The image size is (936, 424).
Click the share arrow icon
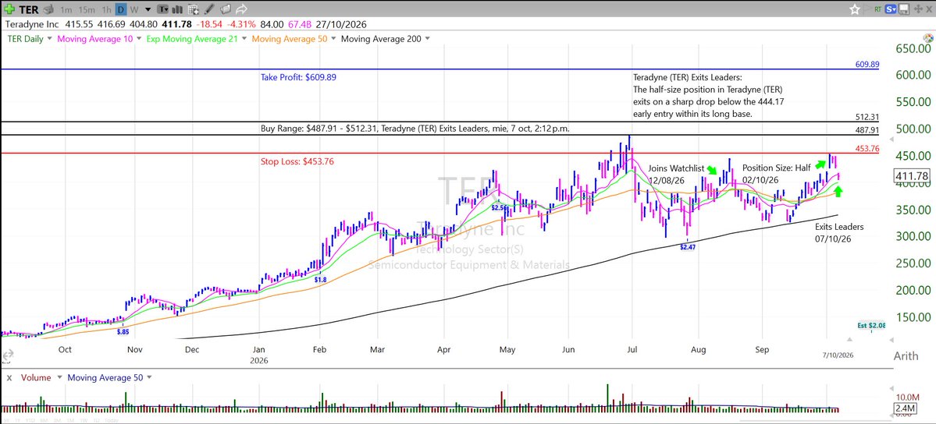(x=241, y=9)
